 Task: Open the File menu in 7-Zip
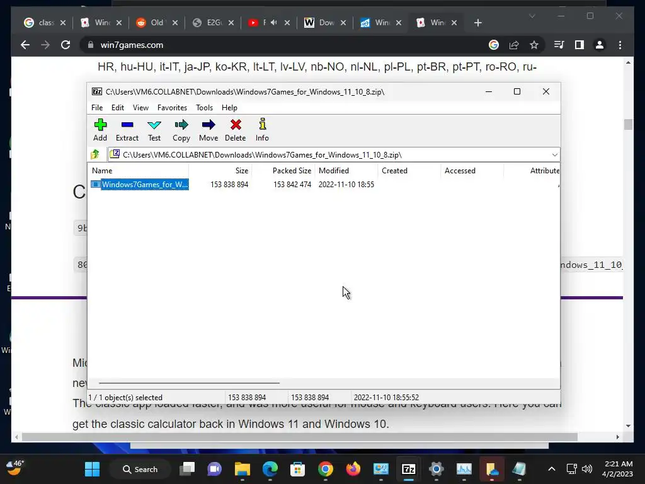point(97,107)
